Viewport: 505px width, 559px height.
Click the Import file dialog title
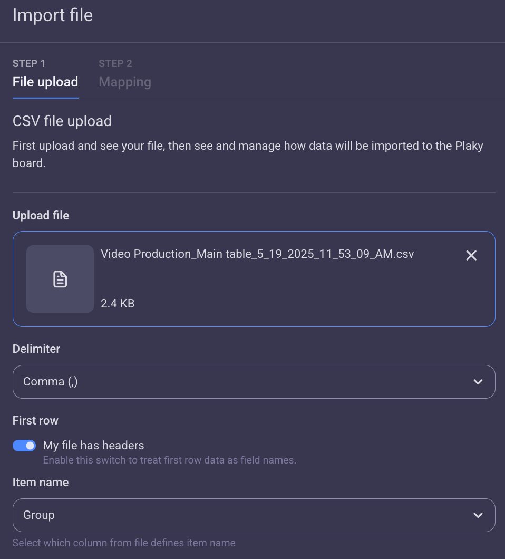(52, 16)
